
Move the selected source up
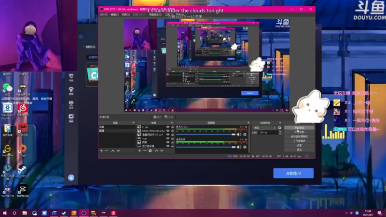[156, 150]
